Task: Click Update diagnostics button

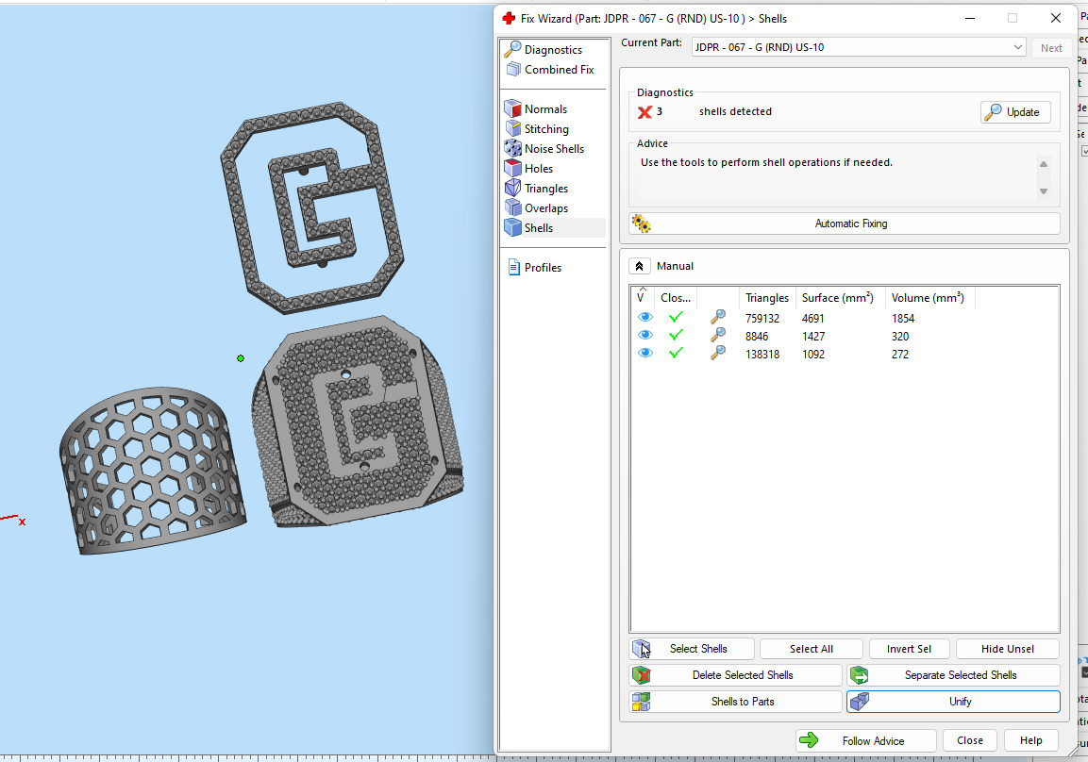Action: (x=1015, y=111)
